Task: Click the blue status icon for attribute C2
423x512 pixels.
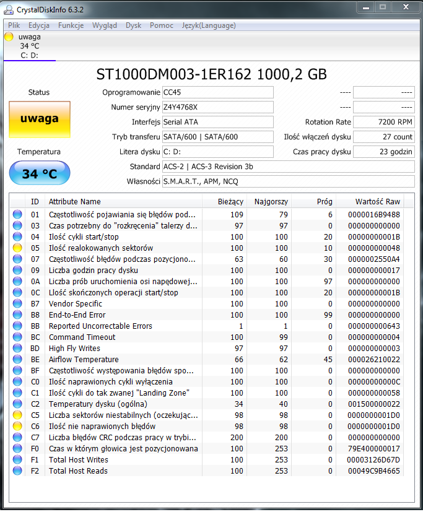Action: (17, 404)
